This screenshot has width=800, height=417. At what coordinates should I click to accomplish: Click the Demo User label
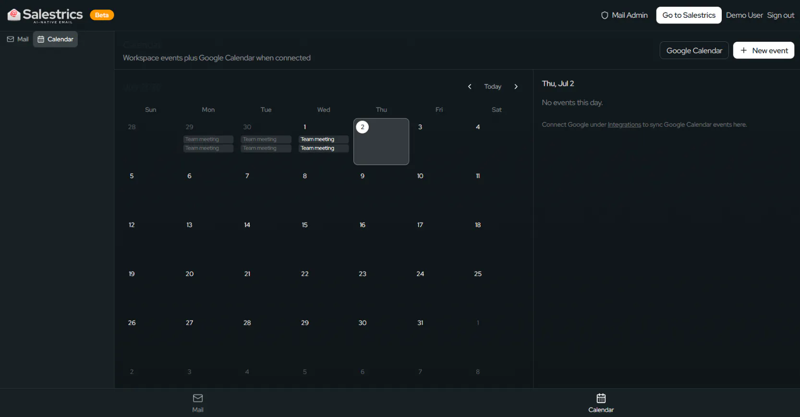tap(744, 15)
